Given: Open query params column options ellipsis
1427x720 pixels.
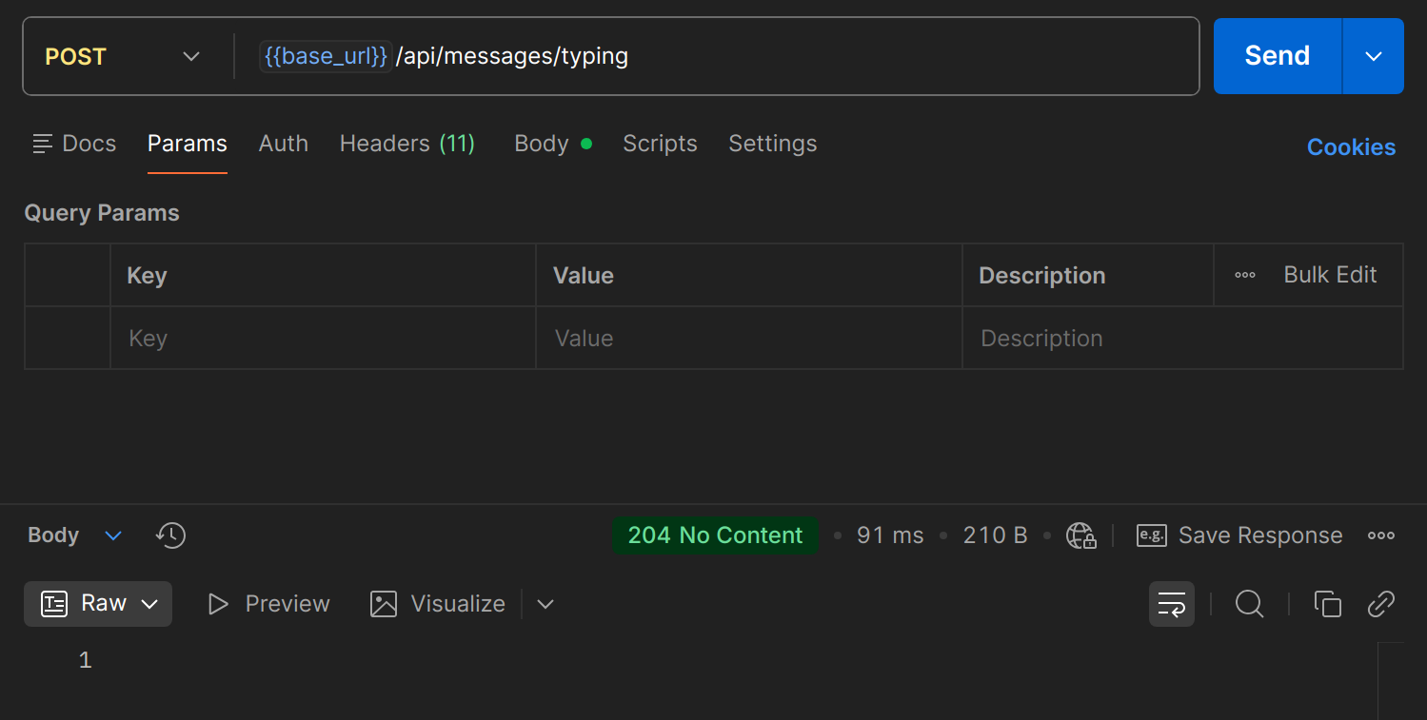Looking at the screenshot, I should (x=1245, y=276).
